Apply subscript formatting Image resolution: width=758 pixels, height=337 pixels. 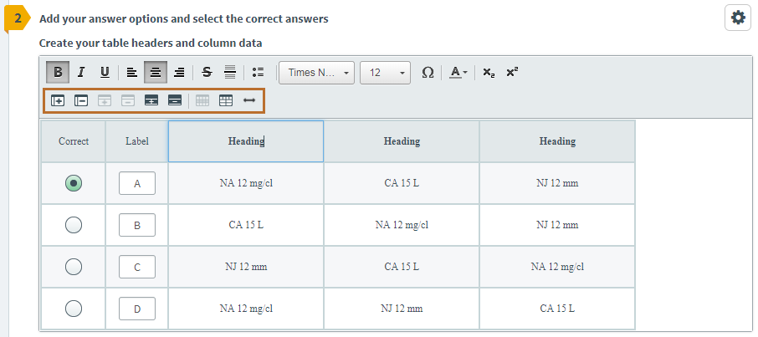(489, 73)
